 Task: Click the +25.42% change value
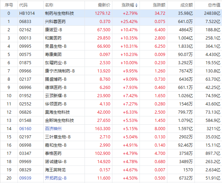click(129, 22)
